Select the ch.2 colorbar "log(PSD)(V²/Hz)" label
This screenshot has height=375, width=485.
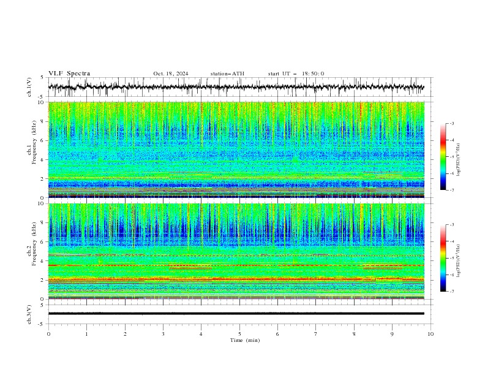tap(459, 260)
